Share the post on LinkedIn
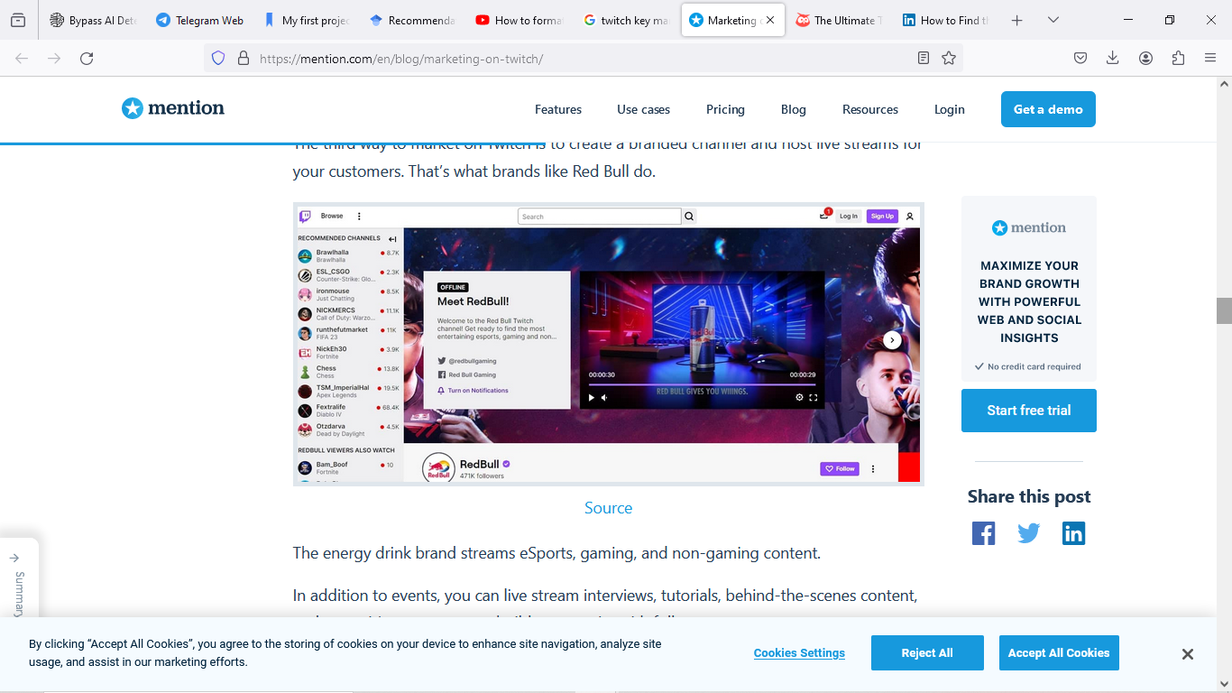The height and width of the screenshot is (693, 1232). pyautogui.click(x=1073, y=533)
